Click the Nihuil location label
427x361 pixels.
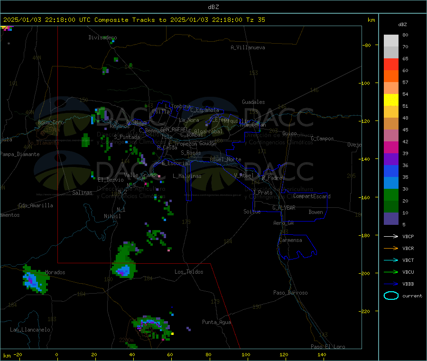[112, 216]
